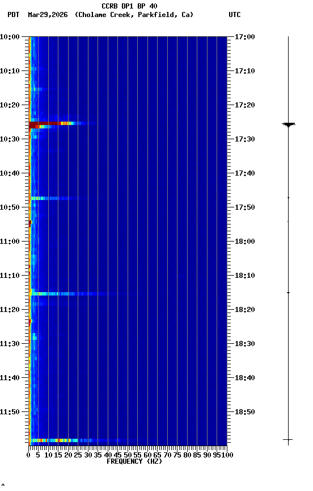Screen dimensions: 313x491
Task: Click the "65" frequency axis label
Action: click(x=157, y=456)
